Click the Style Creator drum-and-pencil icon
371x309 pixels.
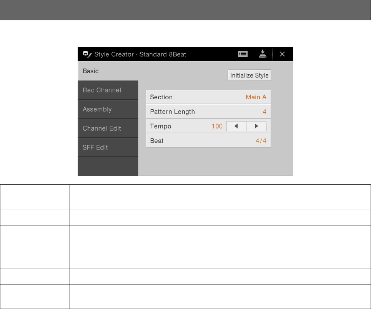point(87,54)
